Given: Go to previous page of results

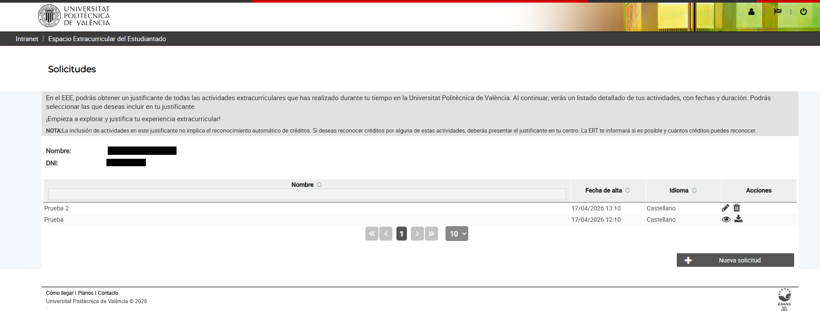Looking at the screenshot, I should pyautogui.click(x=386, y=234).
